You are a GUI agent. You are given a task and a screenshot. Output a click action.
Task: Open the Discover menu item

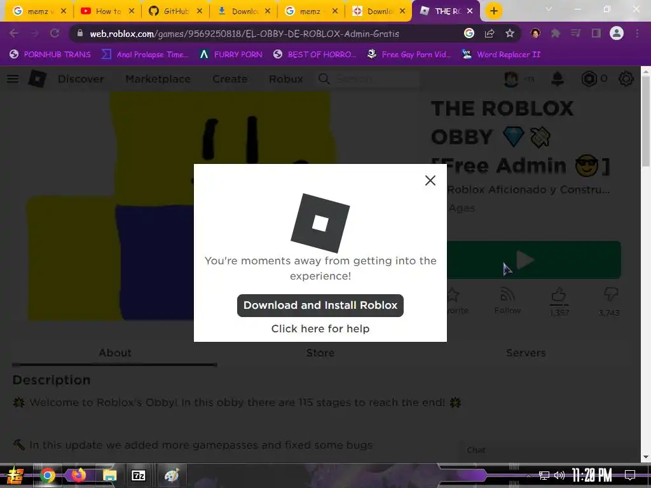(81, 79)
